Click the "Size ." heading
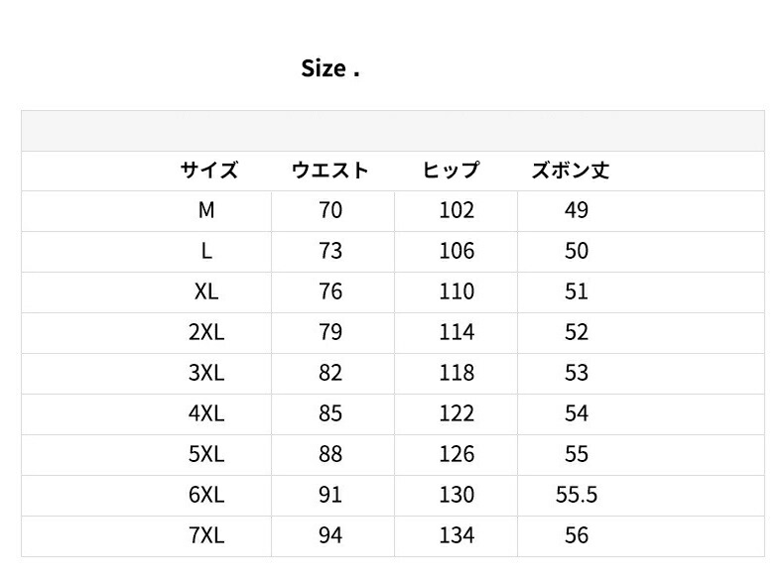The width and height of the screenshot is (784, 578). pyautogui.click(x=329, y=69)
